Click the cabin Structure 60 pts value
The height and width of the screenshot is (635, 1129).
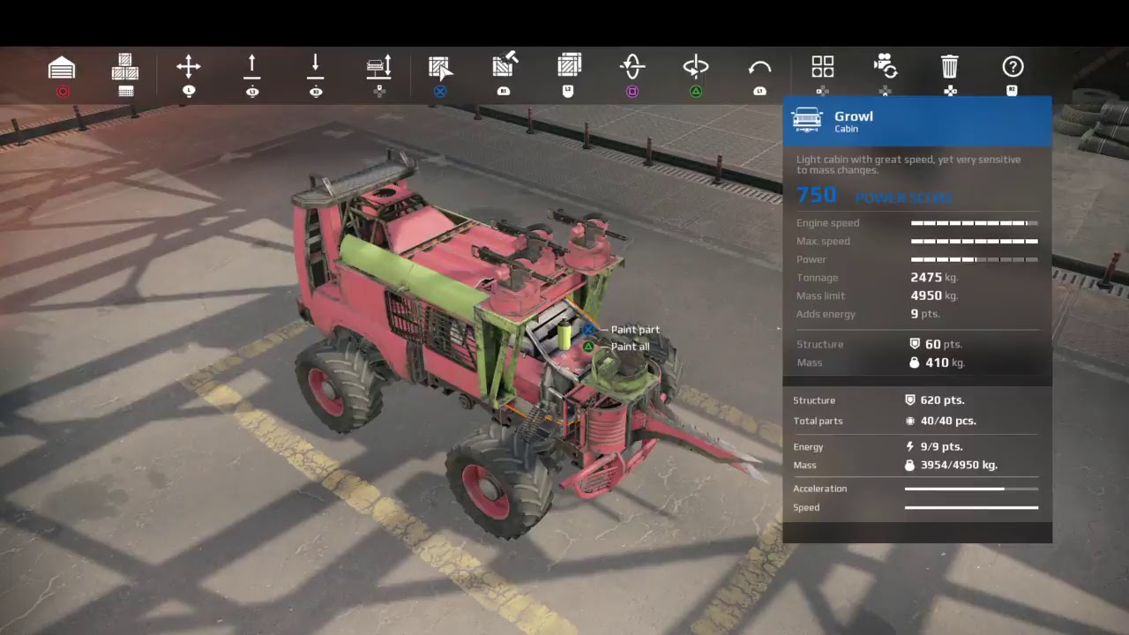tap(936, 345)
